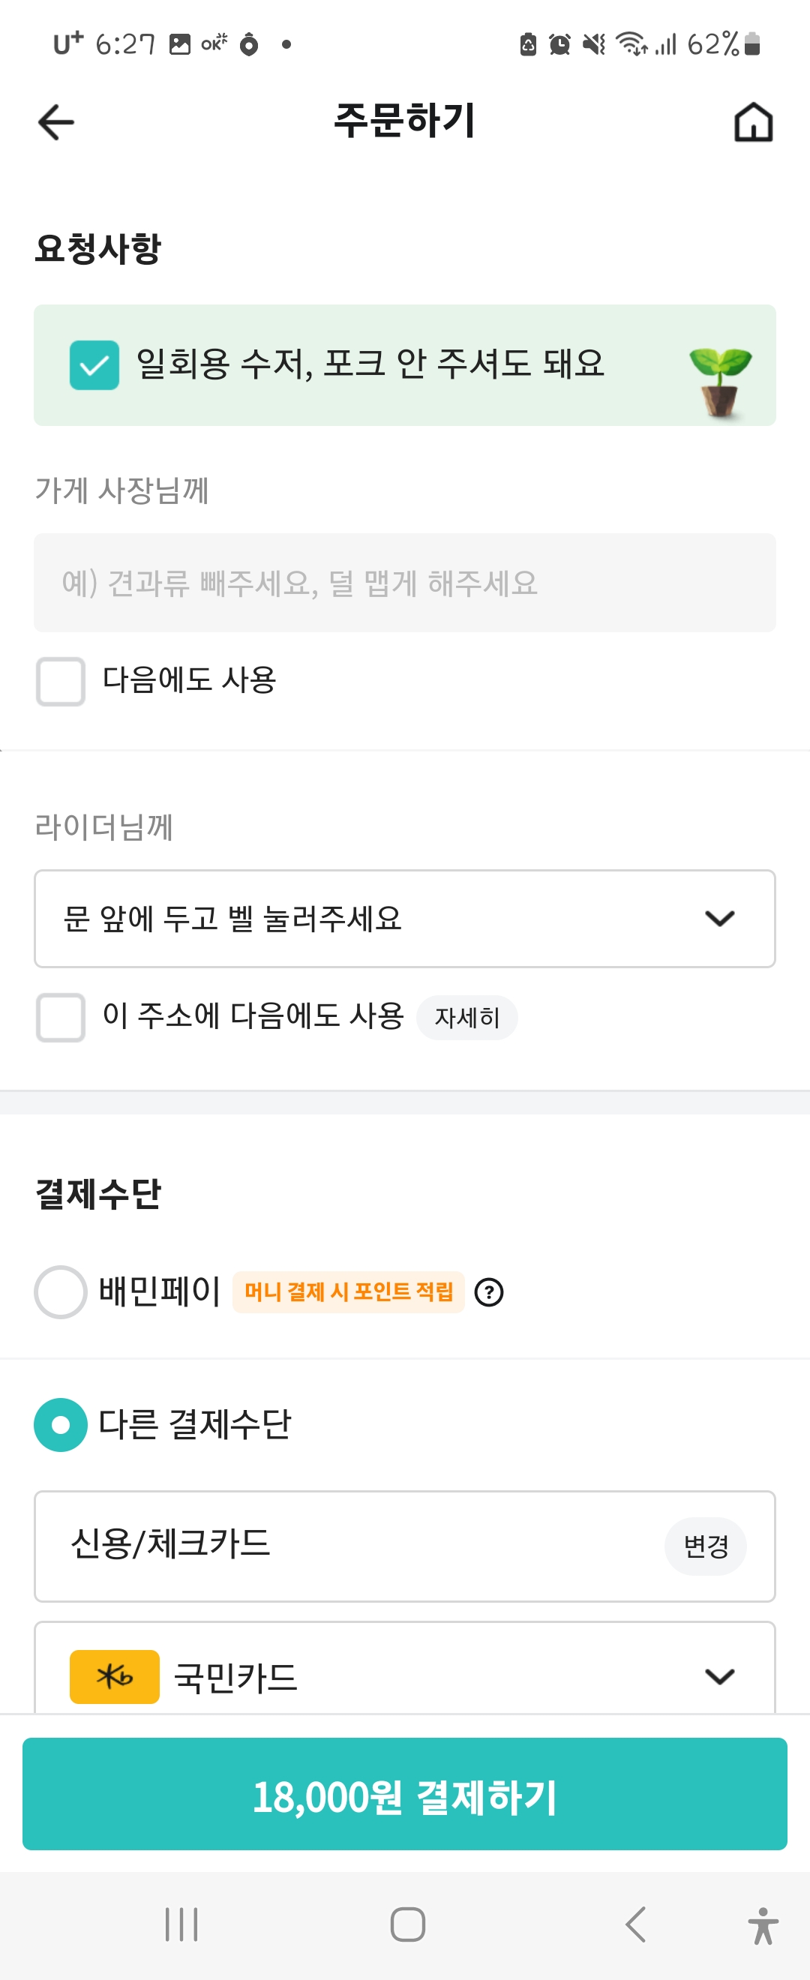Tap the back arrow in the header
The width and height of the screenshot is (810, 1980).
point(56,122)
